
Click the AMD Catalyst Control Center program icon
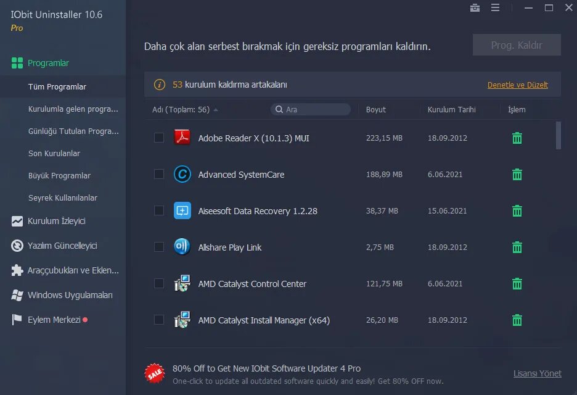[x=182, y=283]
